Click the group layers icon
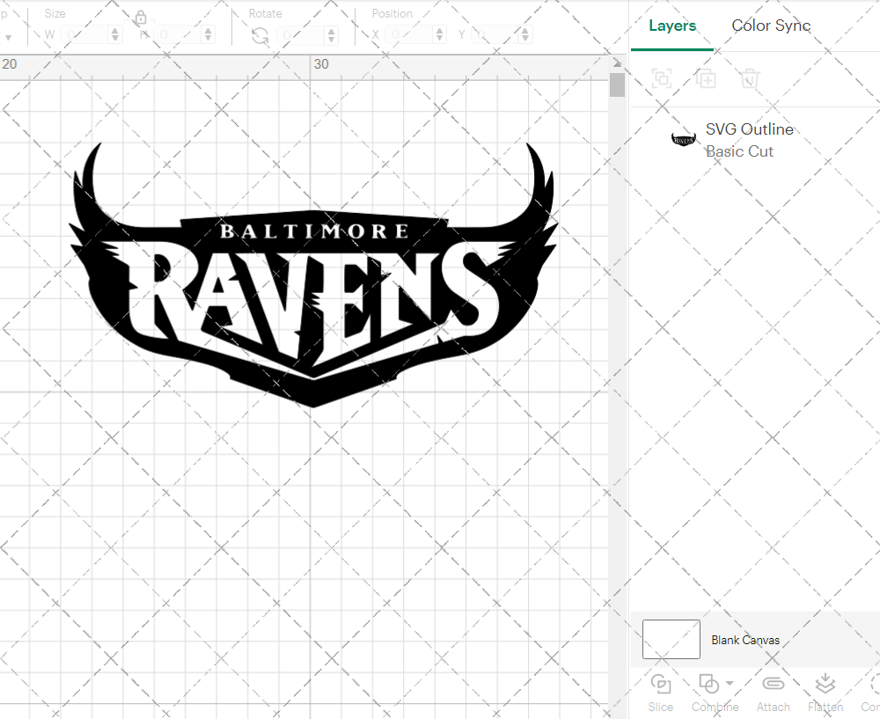Screen dimensions: 880x719 (x=662, y=78)
